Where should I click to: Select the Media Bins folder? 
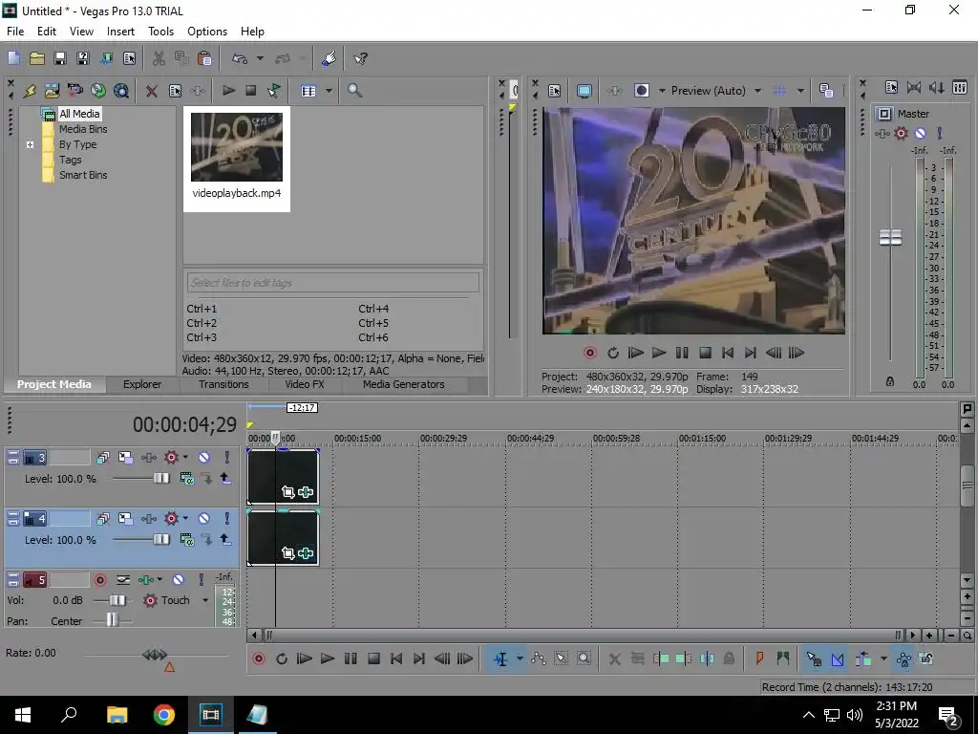pyautogui.click(x=83, y=129)
